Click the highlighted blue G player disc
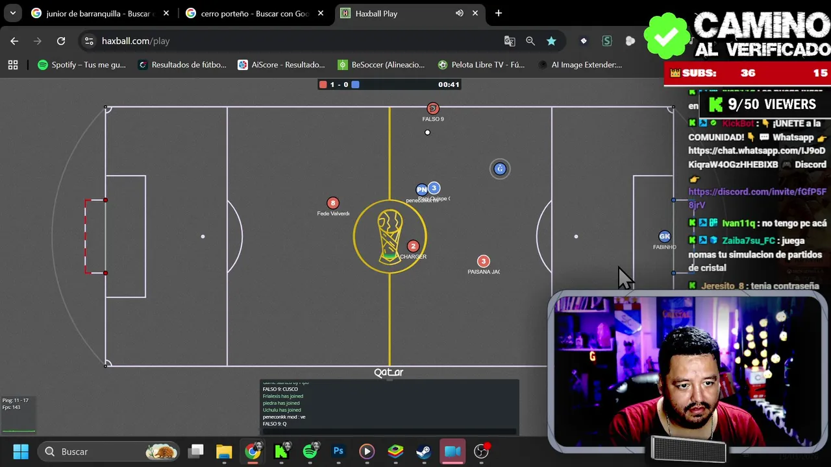The image size is (831, 467). pyautogui.click(x=500, y=169)
